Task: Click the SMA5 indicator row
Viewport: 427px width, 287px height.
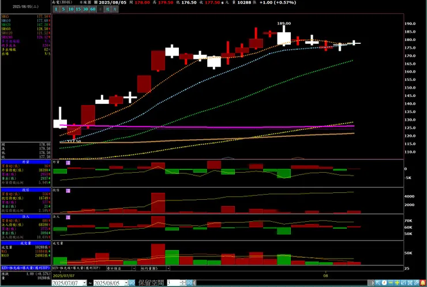Action: tap(25, 17)
